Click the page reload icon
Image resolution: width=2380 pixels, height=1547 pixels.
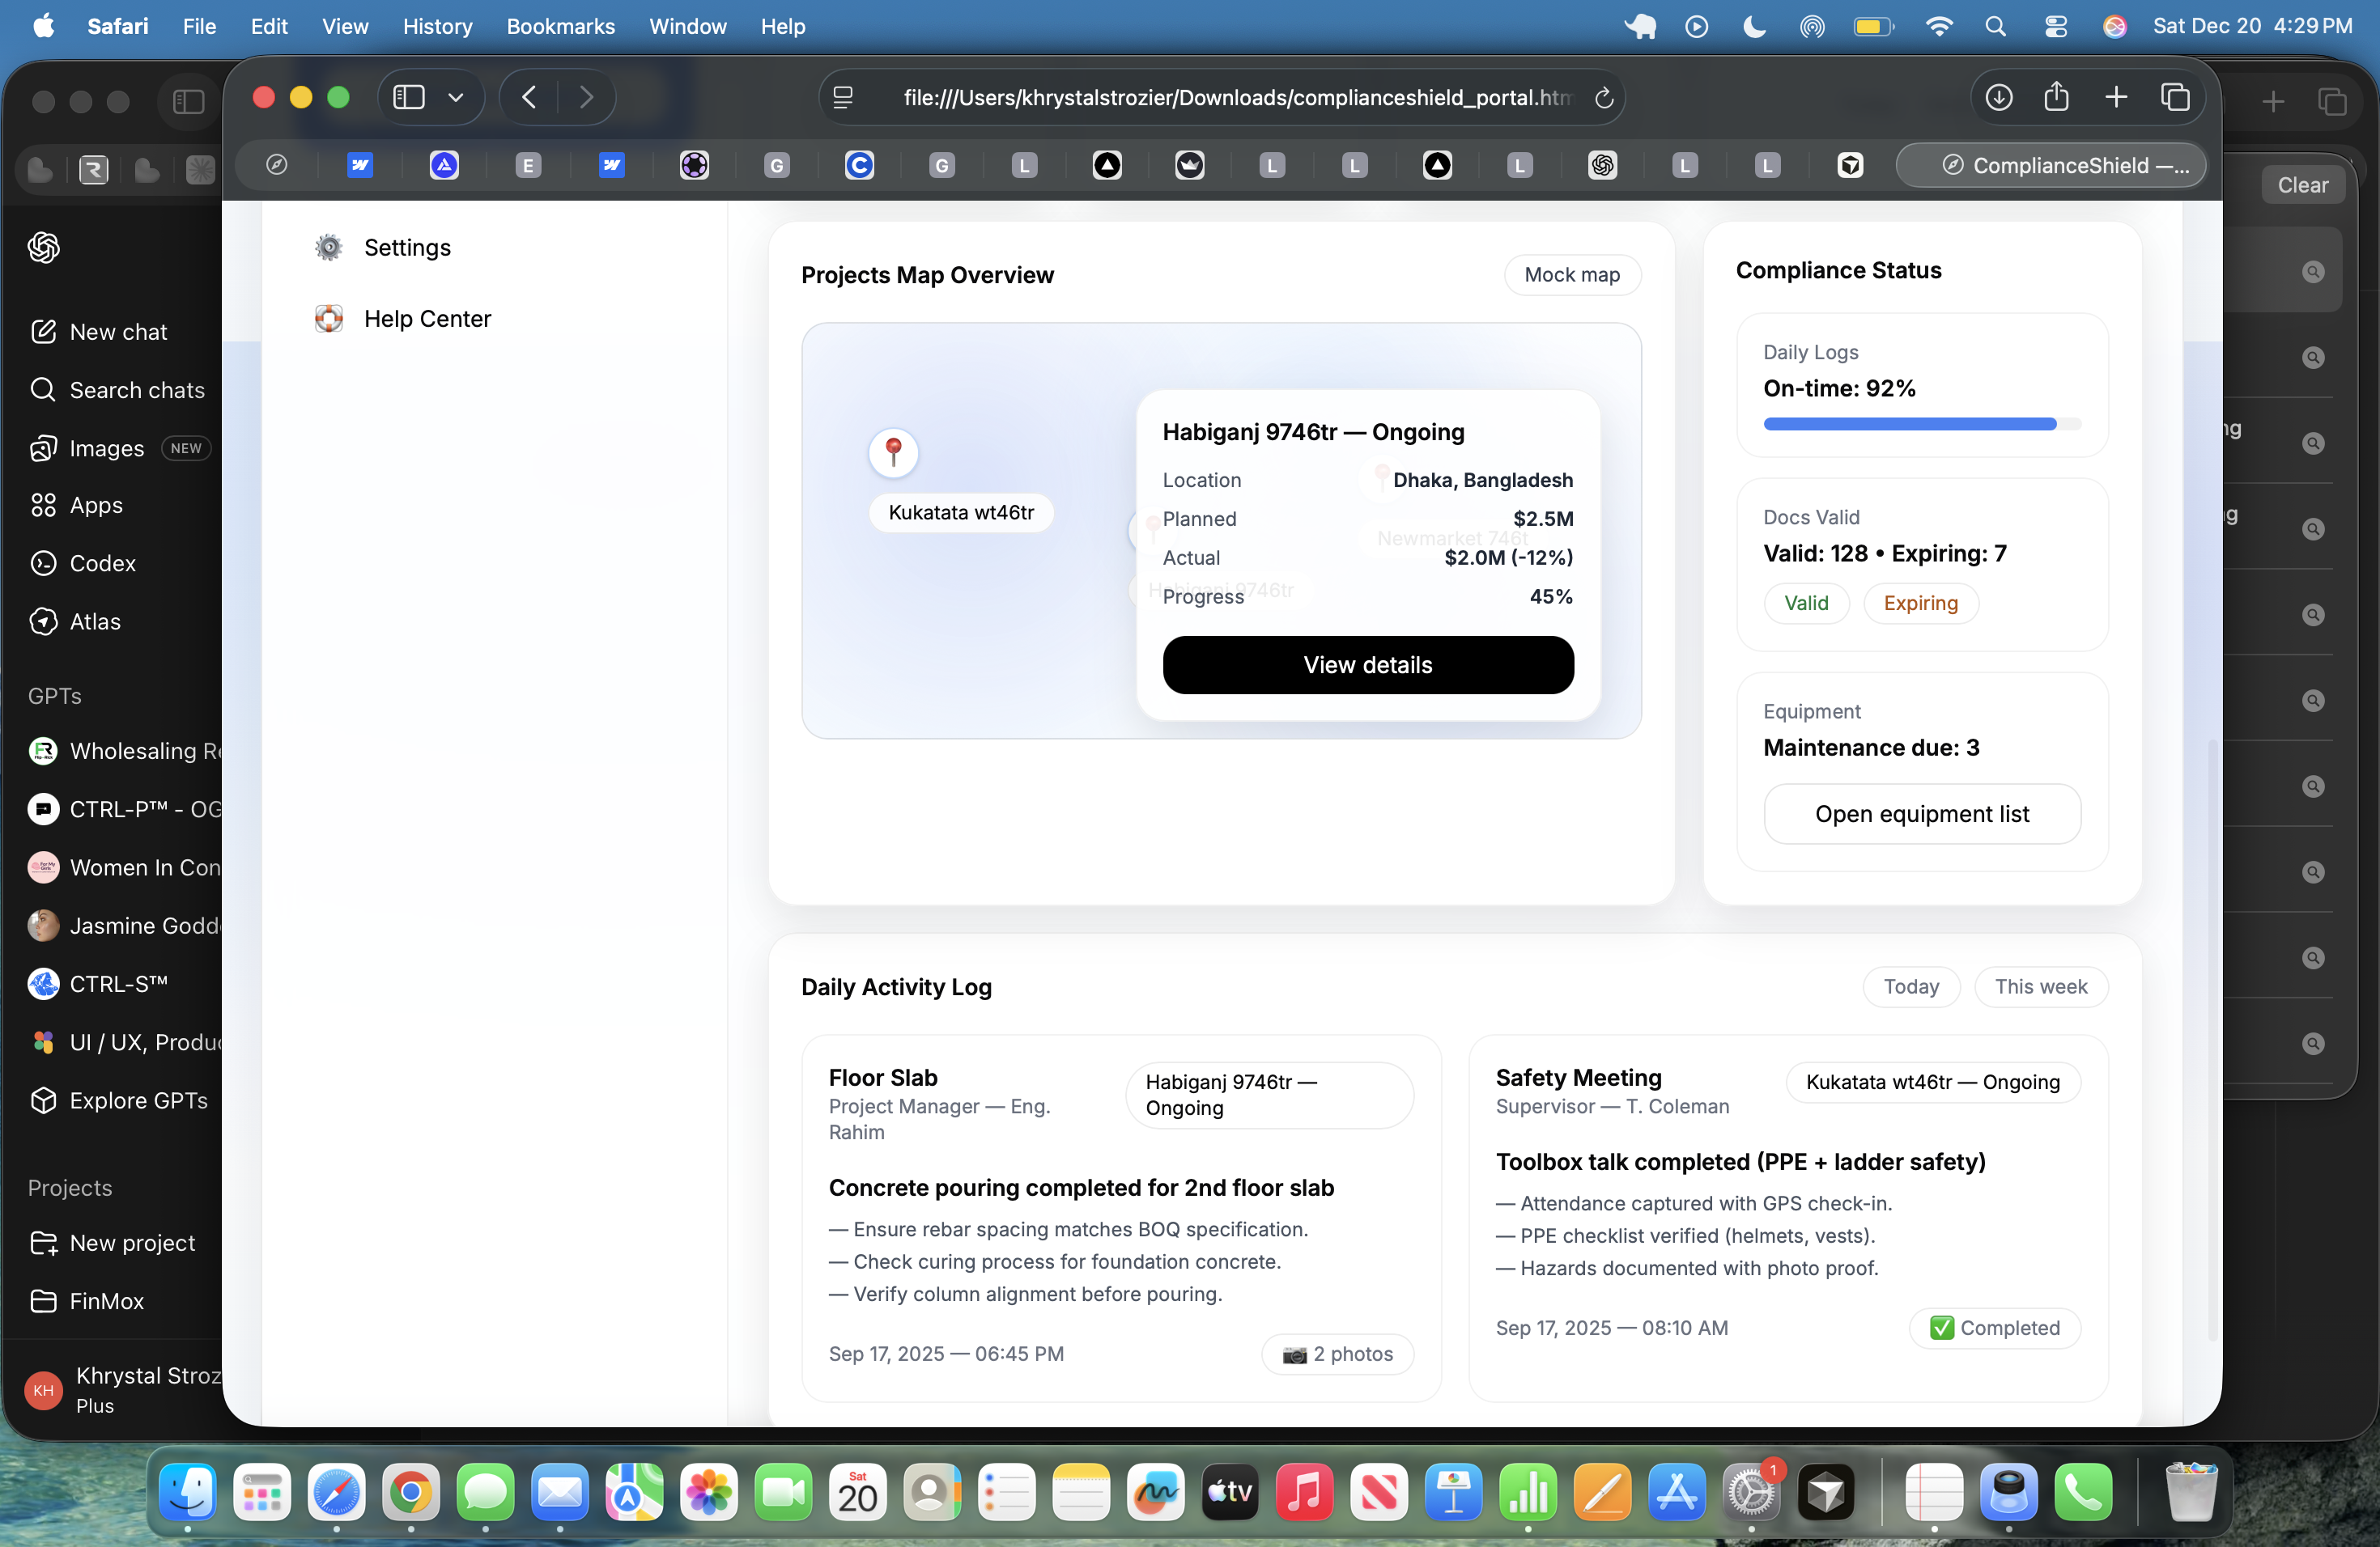[x=1603, y=98]
